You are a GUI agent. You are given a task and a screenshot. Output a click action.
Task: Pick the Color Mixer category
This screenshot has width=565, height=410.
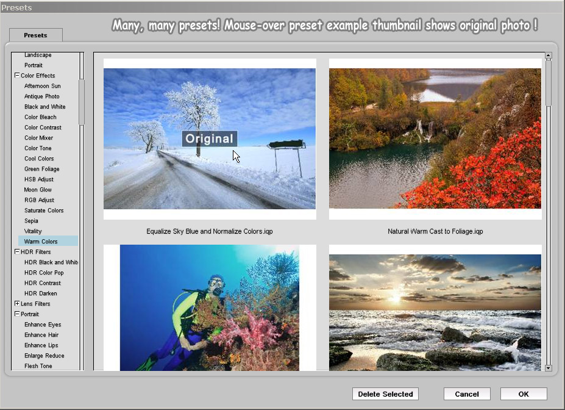38,138
